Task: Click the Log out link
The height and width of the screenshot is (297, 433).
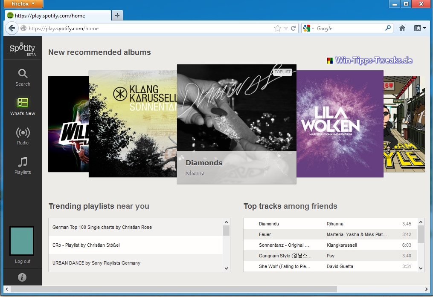Action: click(23, 262)
